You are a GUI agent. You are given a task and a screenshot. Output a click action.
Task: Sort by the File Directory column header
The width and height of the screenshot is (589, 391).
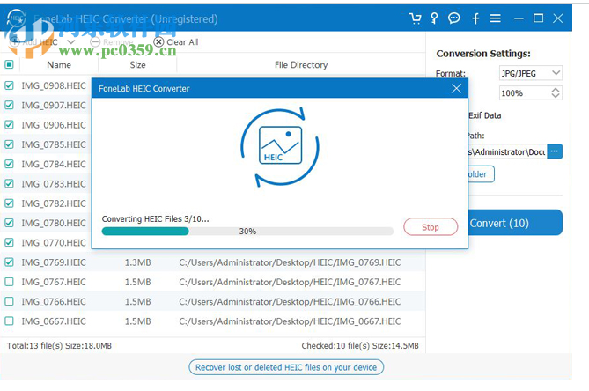[301, 64]
